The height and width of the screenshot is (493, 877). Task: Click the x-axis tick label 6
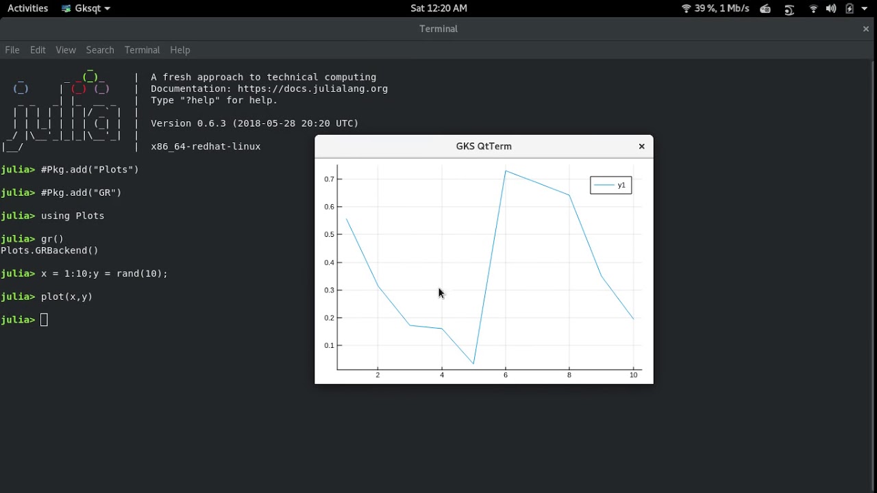(506, 375)
